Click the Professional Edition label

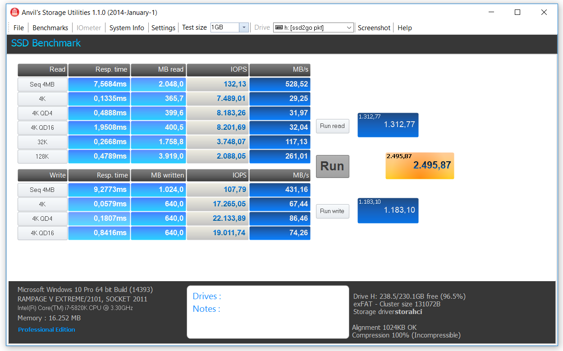tap(46, 329)
